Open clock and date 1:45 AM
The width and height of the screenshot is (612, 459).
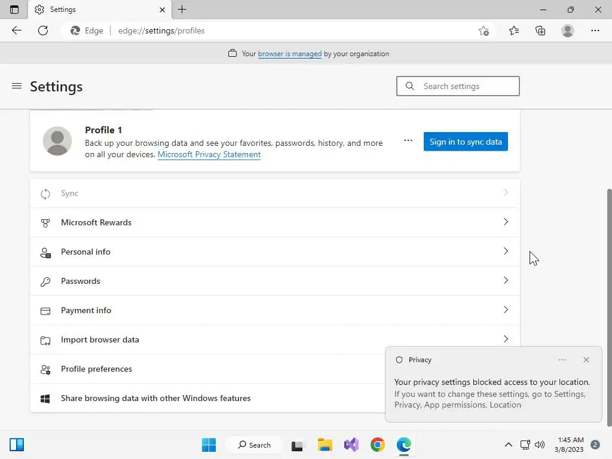click(569, 445)
